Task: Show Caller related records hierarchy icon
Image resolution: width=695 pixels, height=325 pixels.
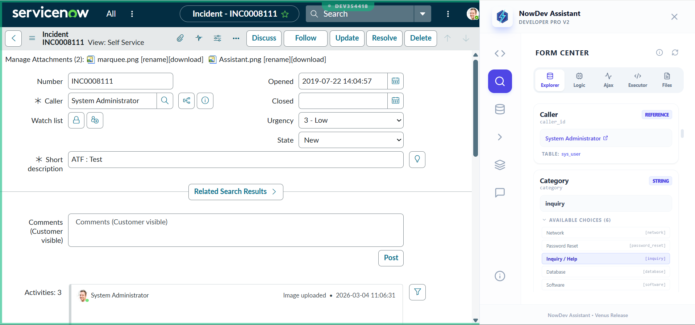Action: 187,101
